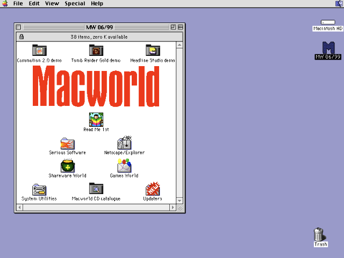This screenshot has height=258, width=344.
Task: Click the "Games World" label
Action: coord(124,176)
